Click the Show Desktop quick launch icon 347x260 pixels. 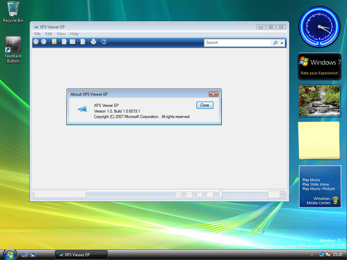pyautogui.click(x=25, y=255)
